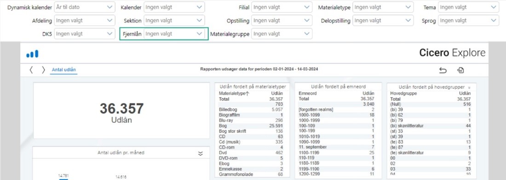The image size is (506, 180).
Task: Select the (Null) hovedgruppe row
Action: point(431,104)
